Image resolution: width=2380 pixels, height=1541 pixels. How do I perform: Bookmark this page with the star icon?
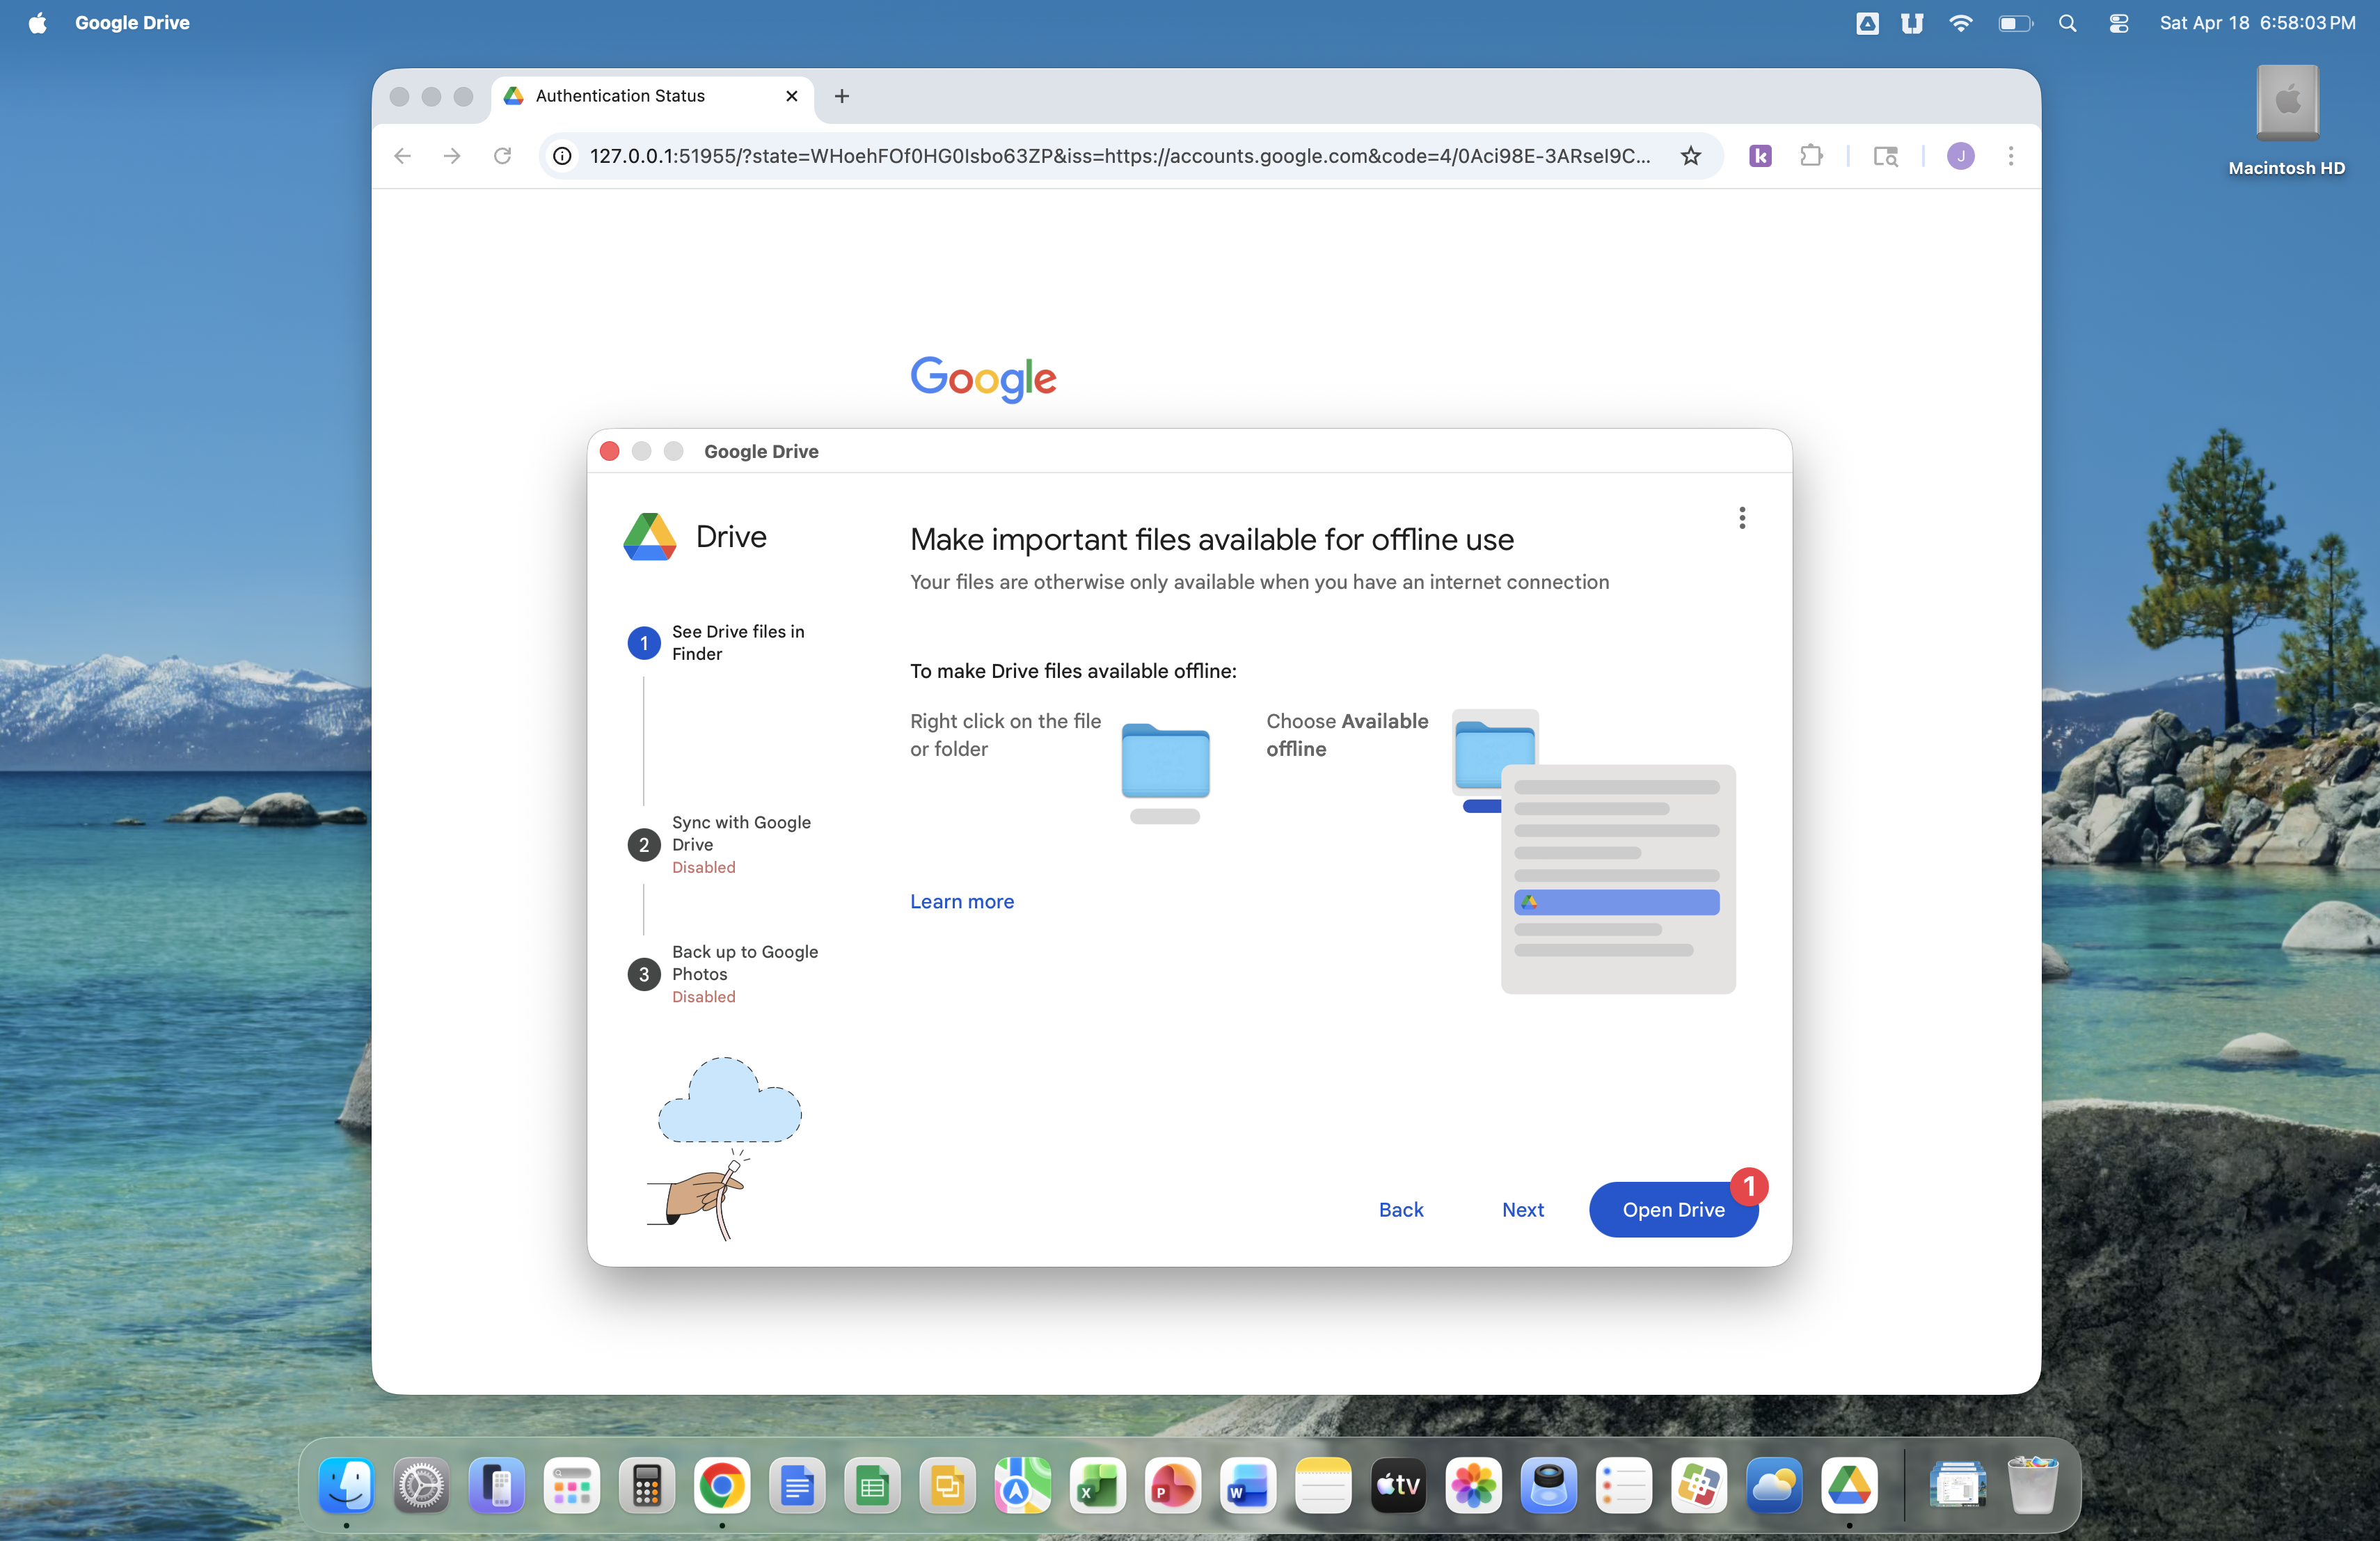tap(1690, 156)
